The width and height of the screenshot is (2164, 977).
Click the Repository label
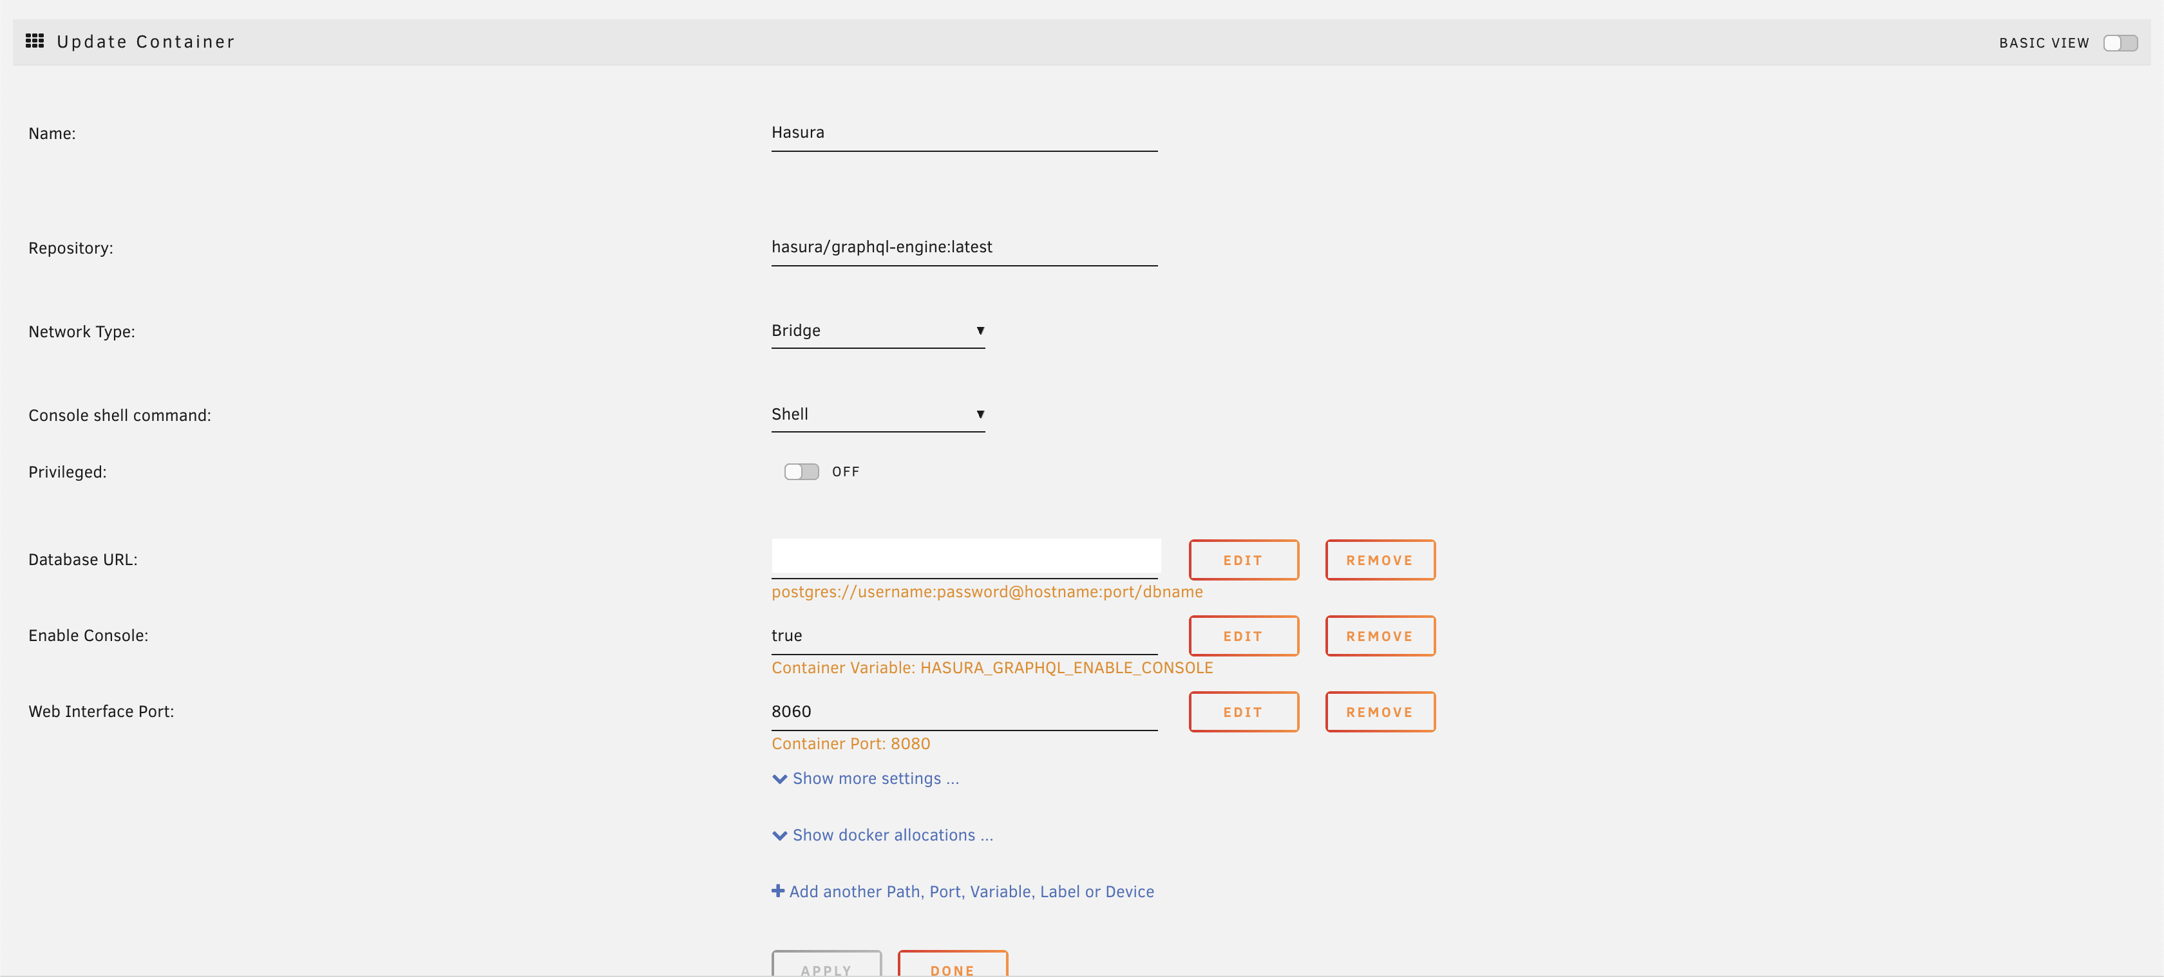[71, 248]
